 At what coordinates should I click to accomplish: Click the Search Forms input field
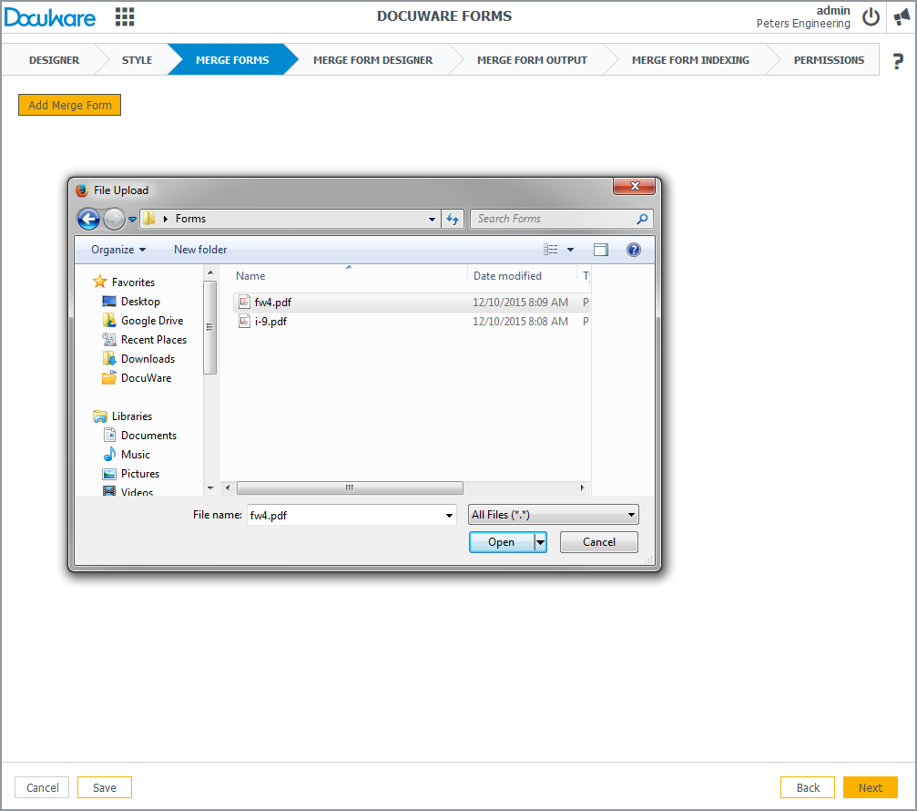coord(553,219)
